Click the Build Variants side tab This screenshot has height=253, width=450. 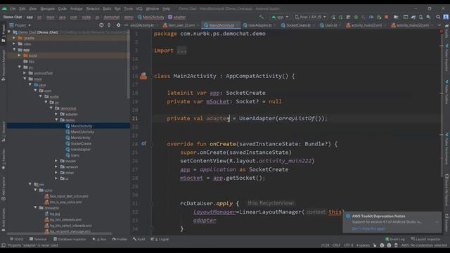tap(4, 219)
